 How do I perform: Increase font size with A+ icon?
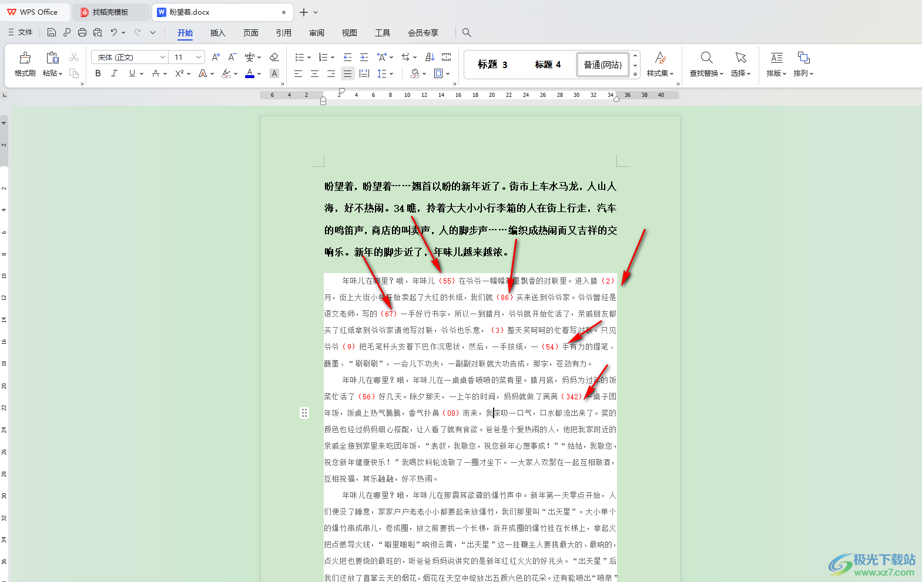click(216, 57)
